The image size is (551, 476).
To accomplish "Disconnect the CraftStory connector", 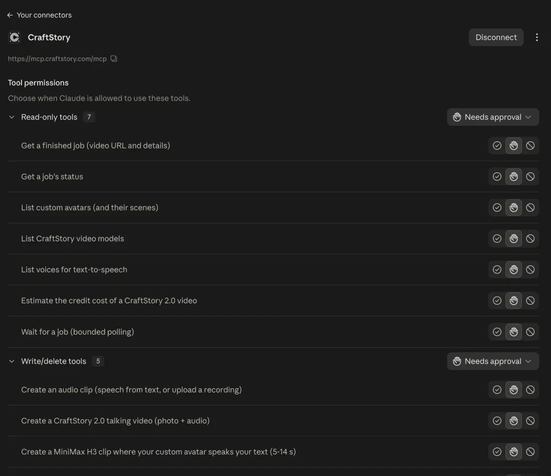I will (496, 37).
